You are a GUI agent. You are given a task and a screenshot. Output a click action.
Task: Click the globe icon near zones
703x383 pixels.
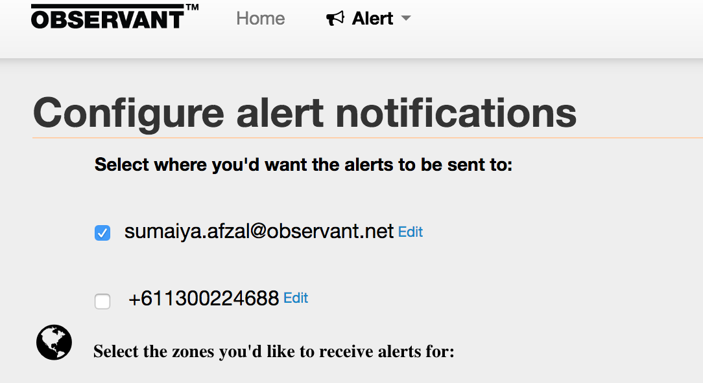tap(54, 342)
